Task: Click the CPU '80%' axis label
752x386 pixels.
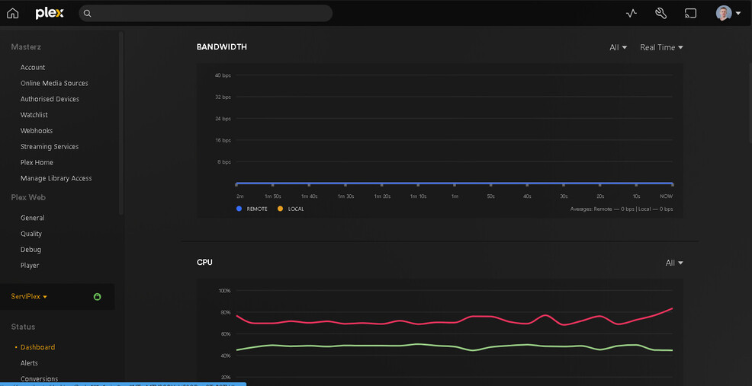Action: (226, 312)
